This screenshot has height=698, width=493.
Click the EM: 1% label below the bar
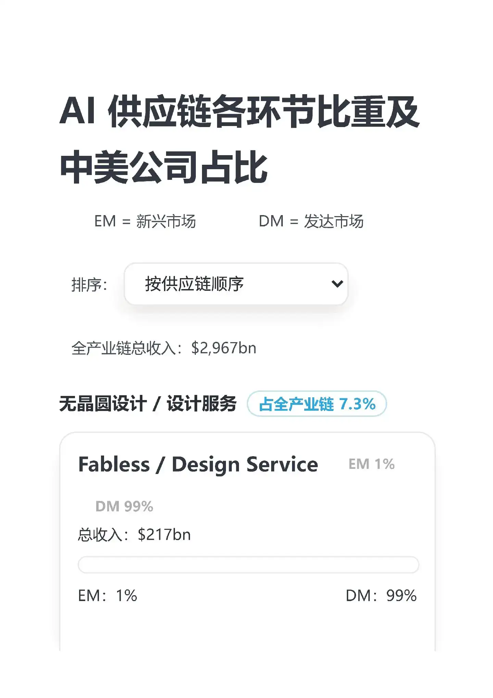108,596
